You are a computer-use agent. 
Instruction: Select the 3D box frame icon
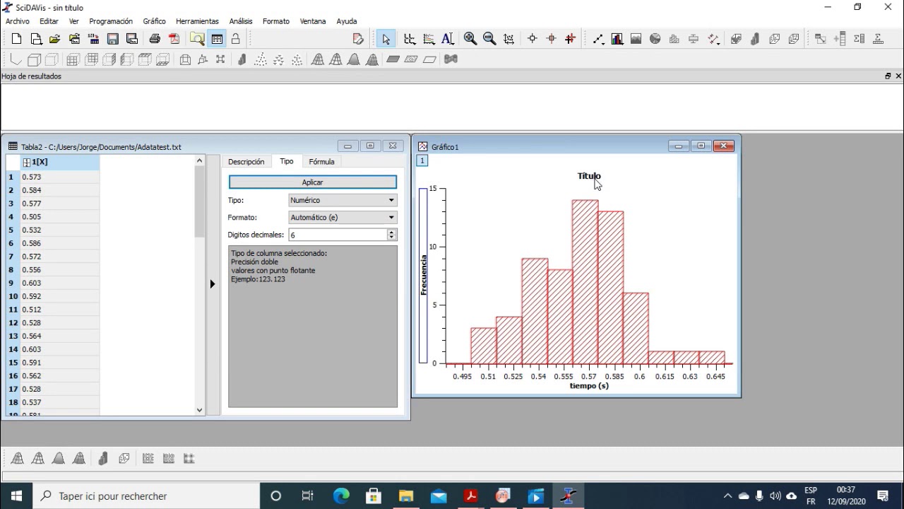pos(33,59)
